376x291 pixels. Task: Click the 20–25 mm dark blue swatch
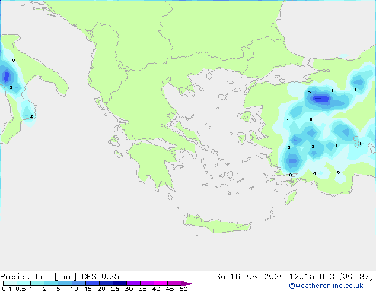click(x=106, y=283)
